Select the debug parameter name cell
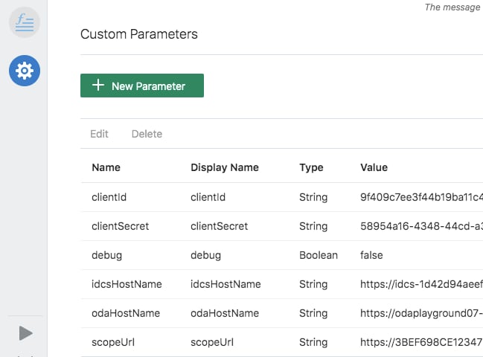Screen dimensions: 483x357 [106, 255]
